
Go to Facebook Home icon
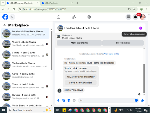click(58, 17)
